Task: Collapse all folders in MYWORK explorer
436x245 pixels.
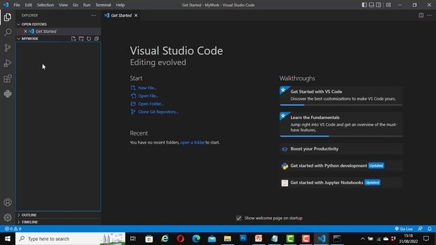Action: [97, 39]
